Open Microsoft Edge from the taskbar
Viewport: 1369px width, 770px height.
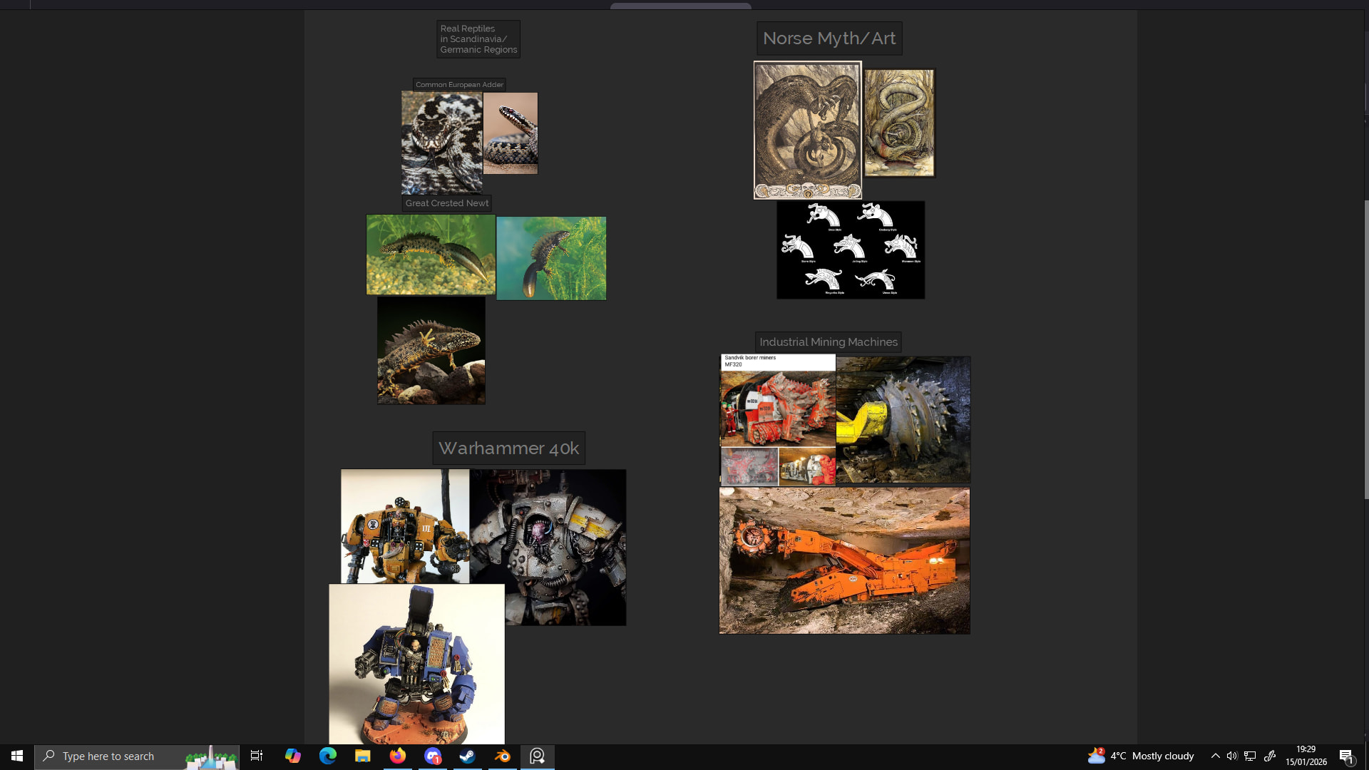327,756
